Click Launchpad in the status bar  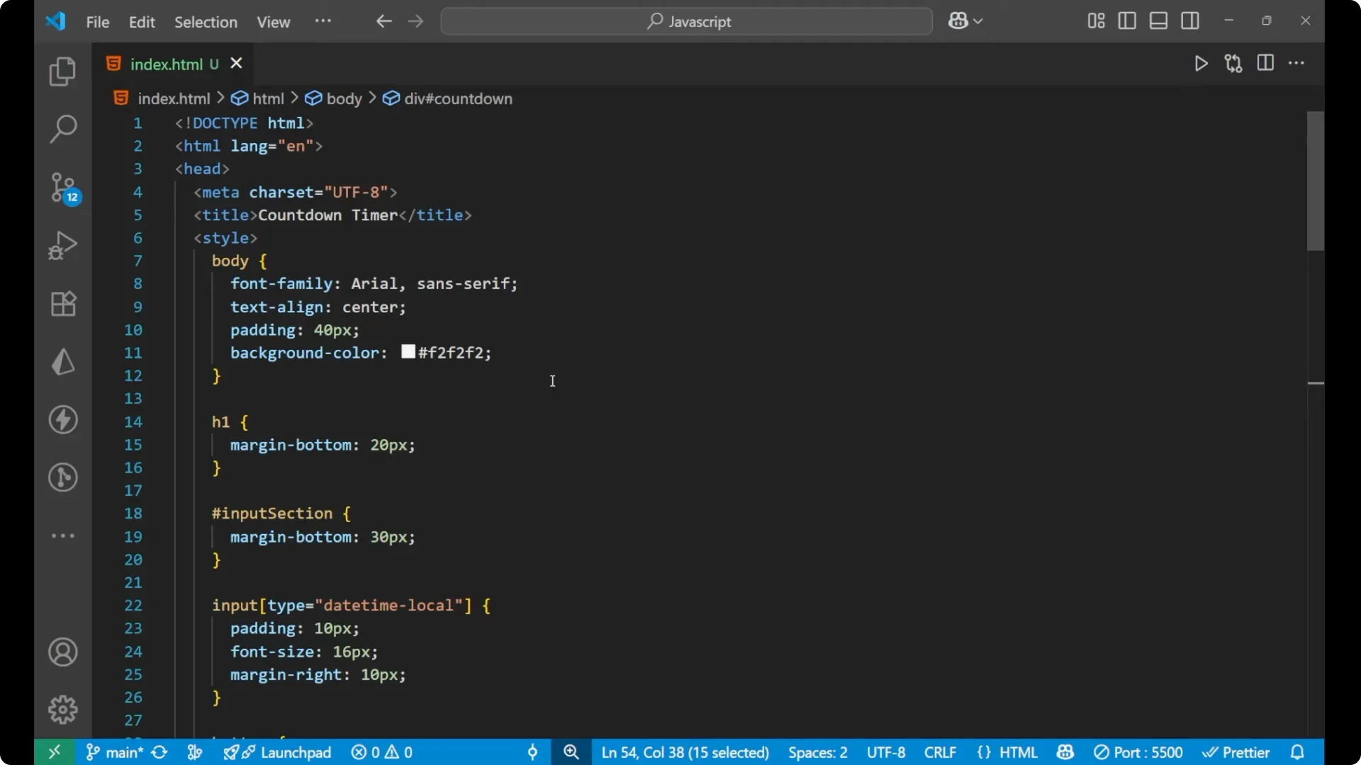click(x=297, y=752)
